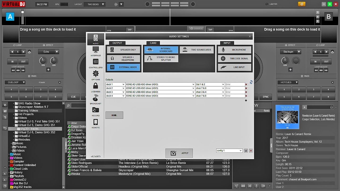Select External Mixer output

[123, 67]
